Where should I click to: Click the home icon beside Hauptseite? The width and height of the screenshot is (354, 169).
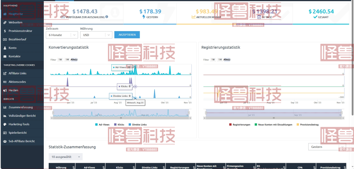(x=5, y=14)
